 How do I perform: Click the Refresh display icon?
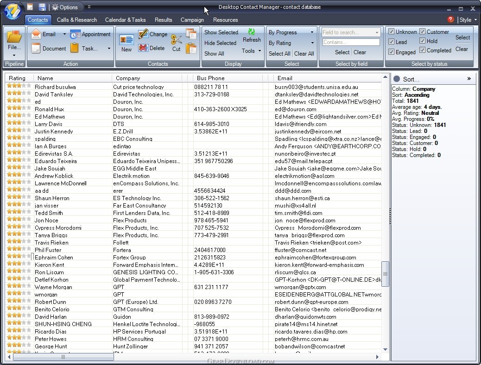coord(252,32)
